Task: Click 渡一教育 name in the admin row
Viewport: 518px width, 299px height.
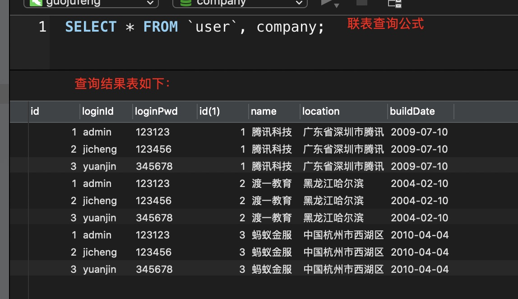Action: (272, 183)
